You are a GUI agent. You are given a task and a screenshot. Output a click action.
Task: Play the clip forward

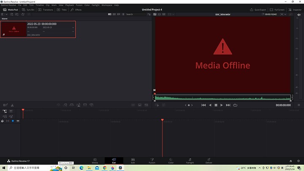(221, 105)
